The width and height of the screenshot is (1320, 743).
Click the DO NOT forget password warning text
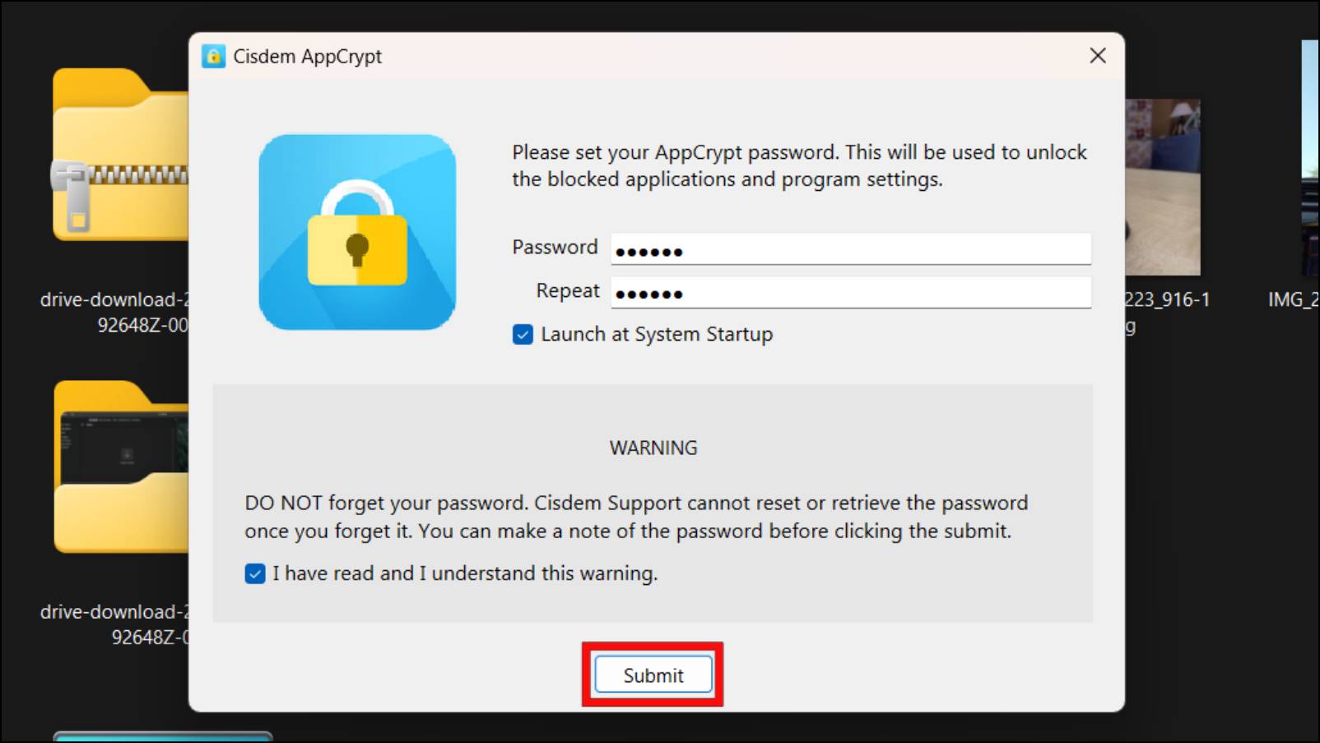pos(636,517)
